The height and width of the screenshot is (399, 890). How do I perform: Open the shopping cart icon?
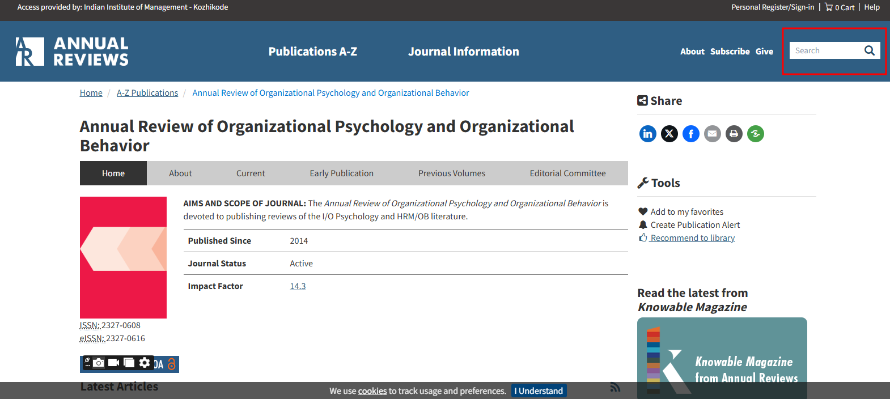pos(829,7)
